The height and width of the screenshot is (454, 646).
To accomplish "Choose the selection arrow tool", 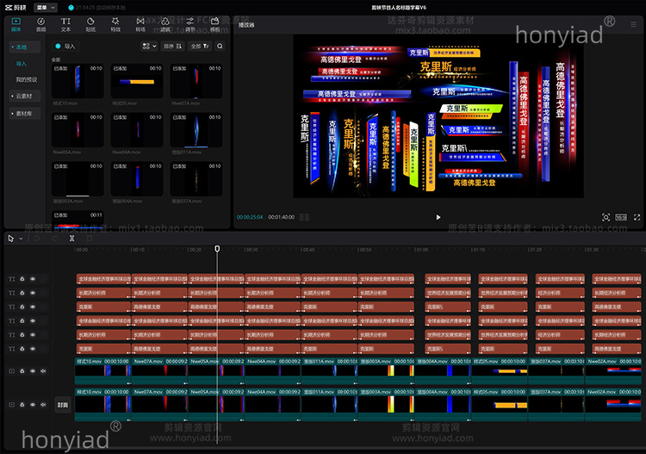I will pyautogui.click(x=10, y=238).
